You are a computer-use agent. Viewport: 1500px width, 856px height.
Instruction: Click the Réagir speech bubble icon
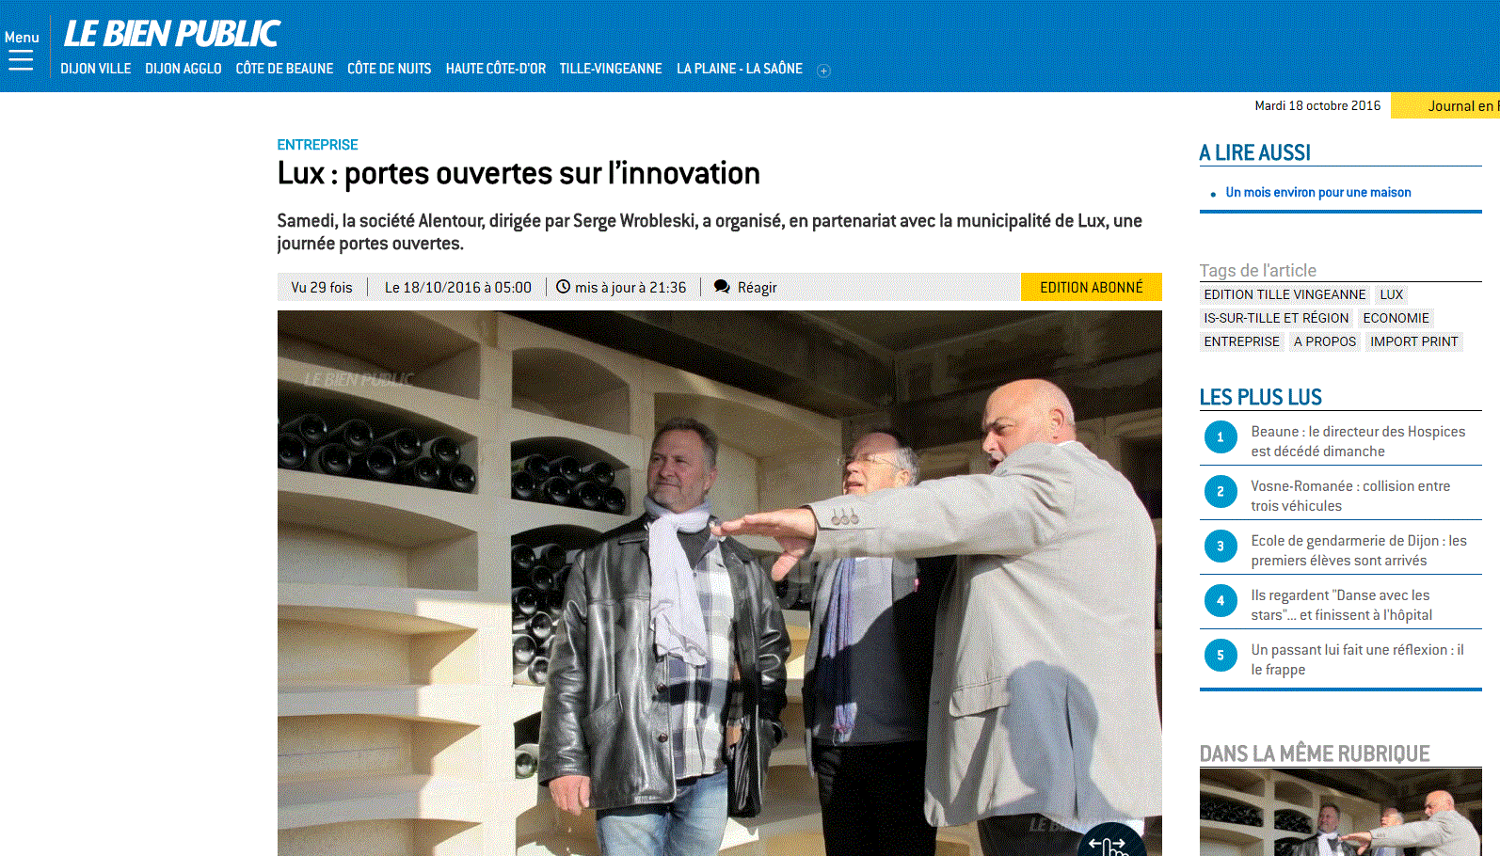(722, 287)
